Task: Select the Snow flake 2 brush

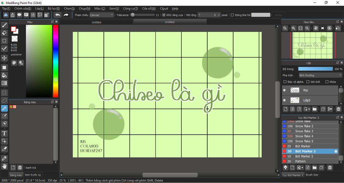Action: pos(310,126)
